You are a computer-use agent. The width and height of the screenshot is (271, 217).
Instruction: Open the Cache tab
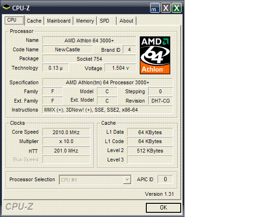coord(34,21)
